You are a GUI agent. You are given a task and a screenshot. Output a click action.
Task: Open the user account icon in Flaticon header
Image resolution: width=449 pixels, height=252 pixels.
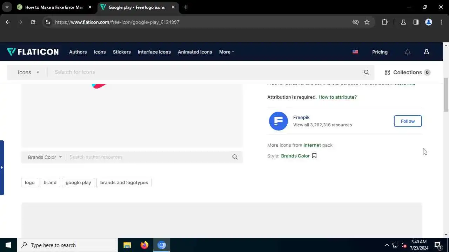(427, 52)
